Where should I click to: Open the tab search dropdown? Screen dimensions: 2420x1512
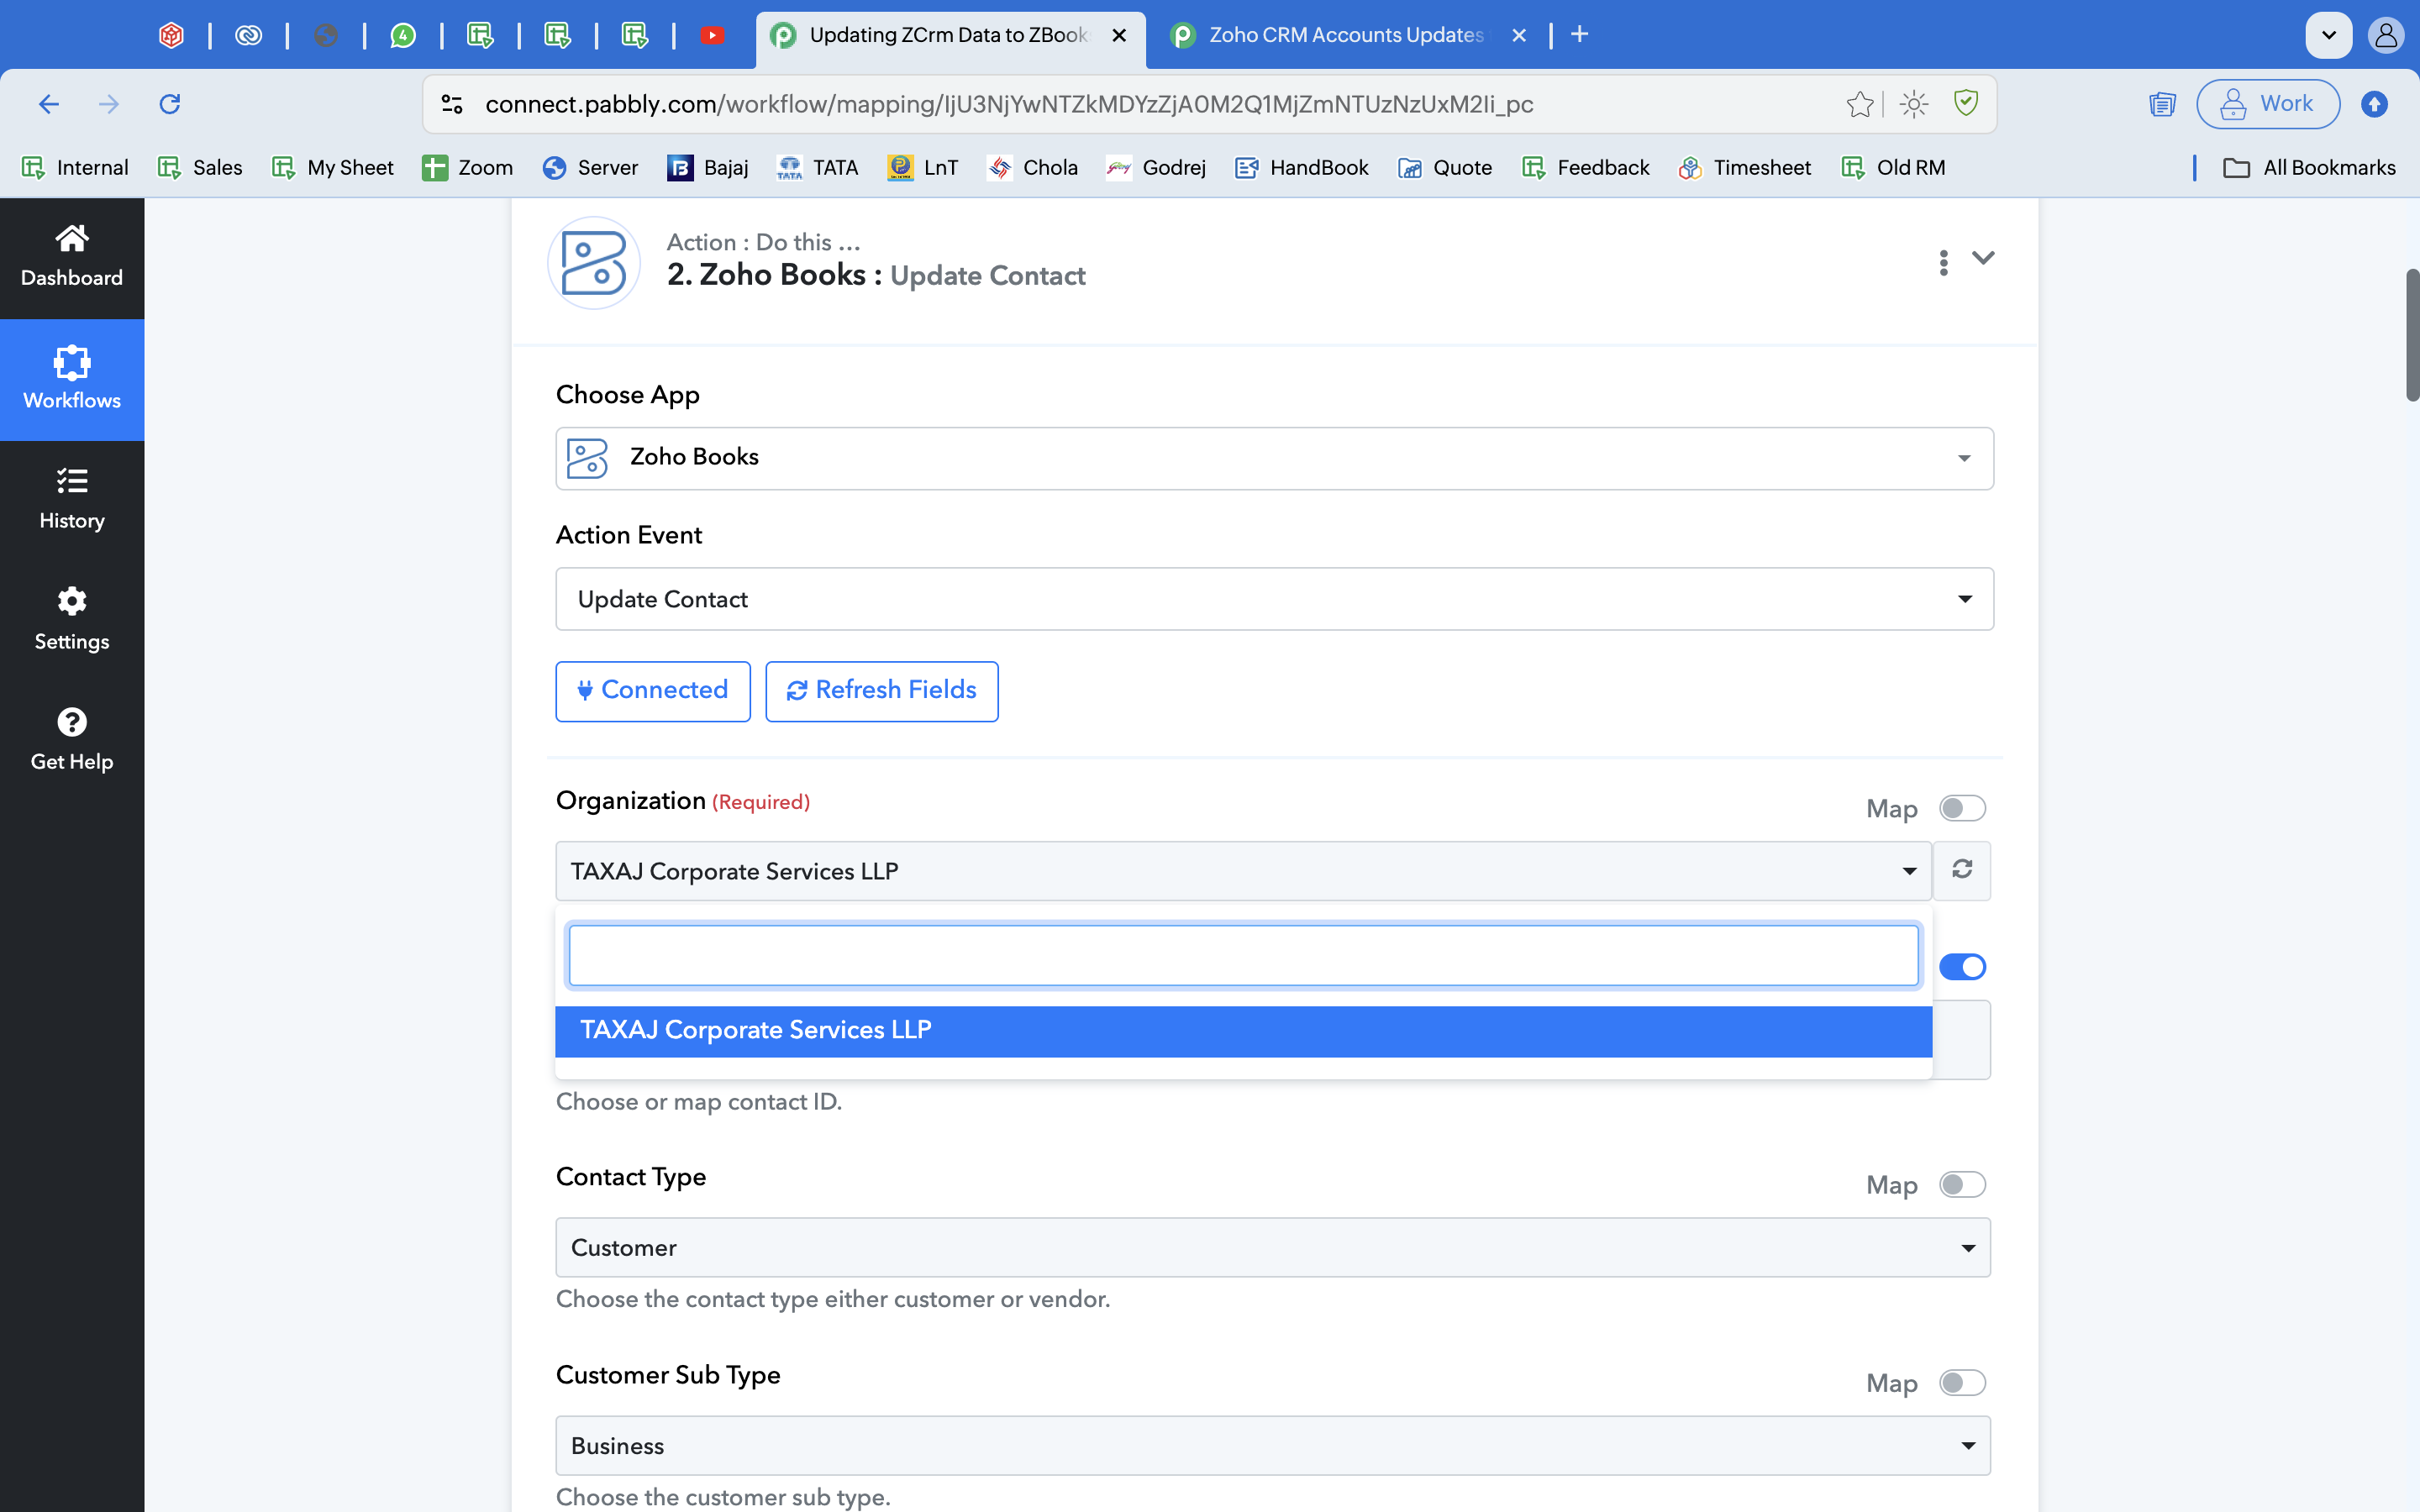pos(2328,35)
